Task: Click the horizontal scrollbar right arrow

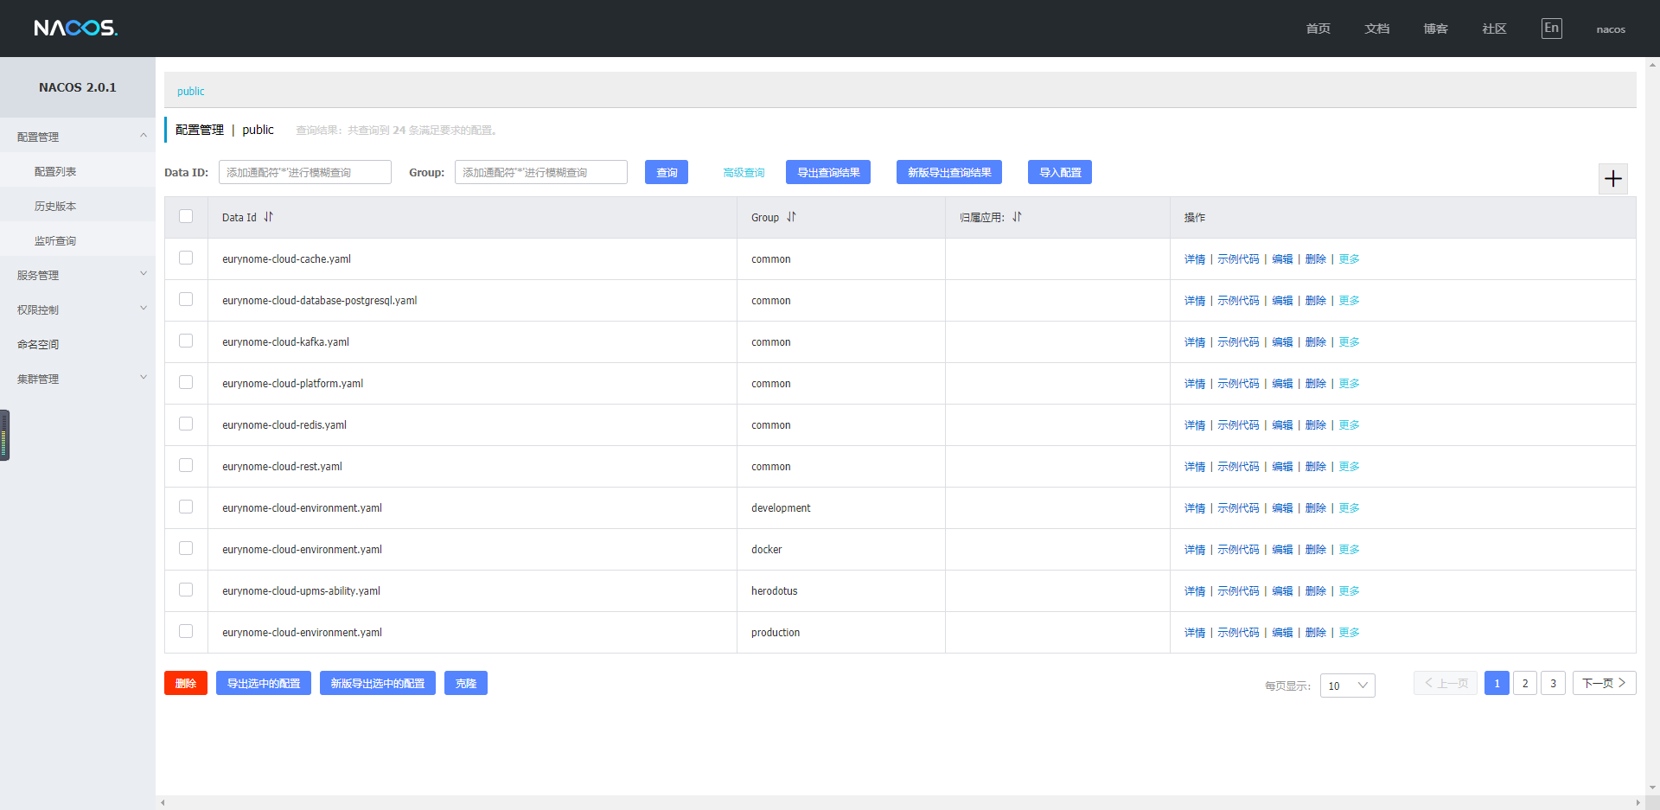Action: pos(1638,802)
